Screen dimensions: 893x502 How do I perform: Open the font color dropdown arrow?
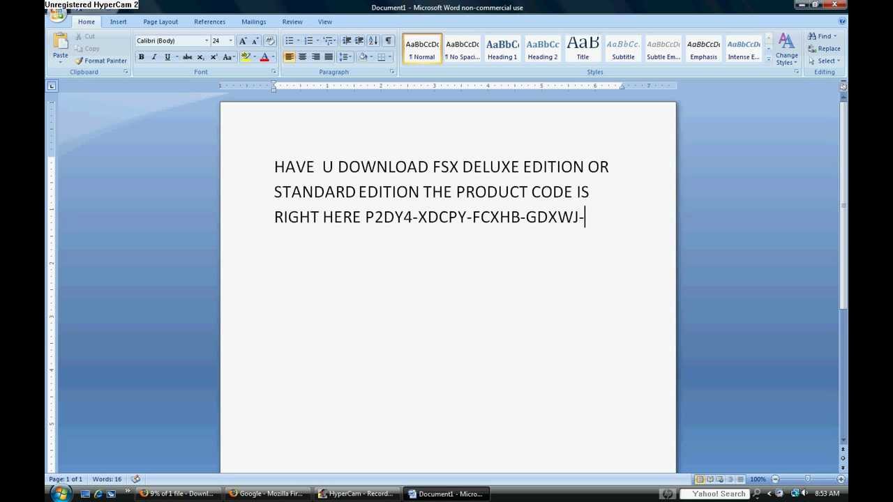pyautogui.click(x=273, y=57)
